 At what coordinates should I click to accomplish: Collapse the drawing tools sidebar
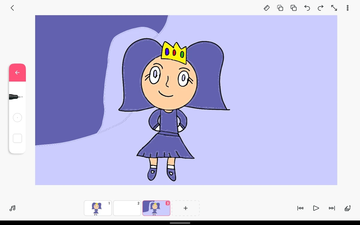[17, 72]
